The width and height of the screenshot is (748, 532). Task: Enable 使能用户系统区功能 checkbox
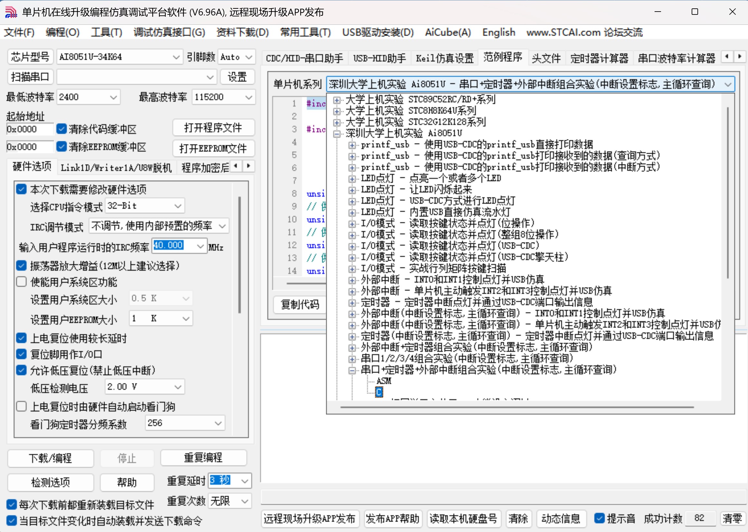pos(22,282)
